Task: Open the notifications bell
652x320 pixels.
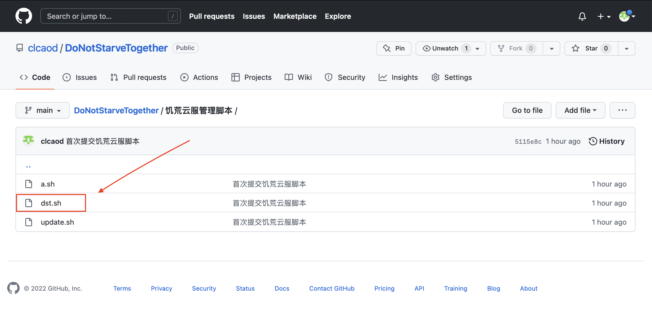Action: (582, 16)
